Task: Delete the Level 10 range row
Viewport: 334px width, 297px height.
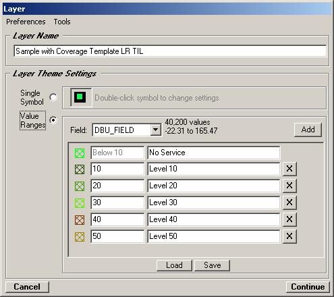Action: (x=289, y=169)
